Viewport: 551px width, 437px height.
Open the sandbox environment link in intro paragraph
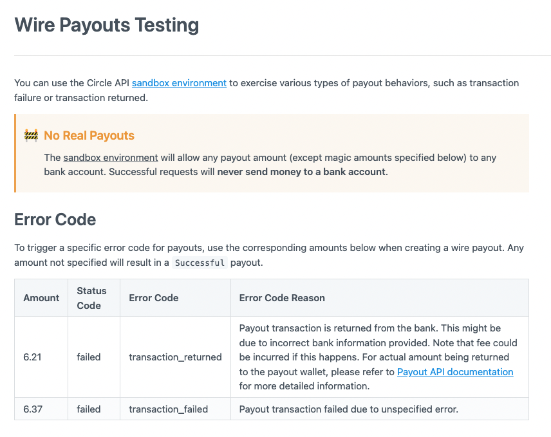pyautogui.click(x=179, y=83)
